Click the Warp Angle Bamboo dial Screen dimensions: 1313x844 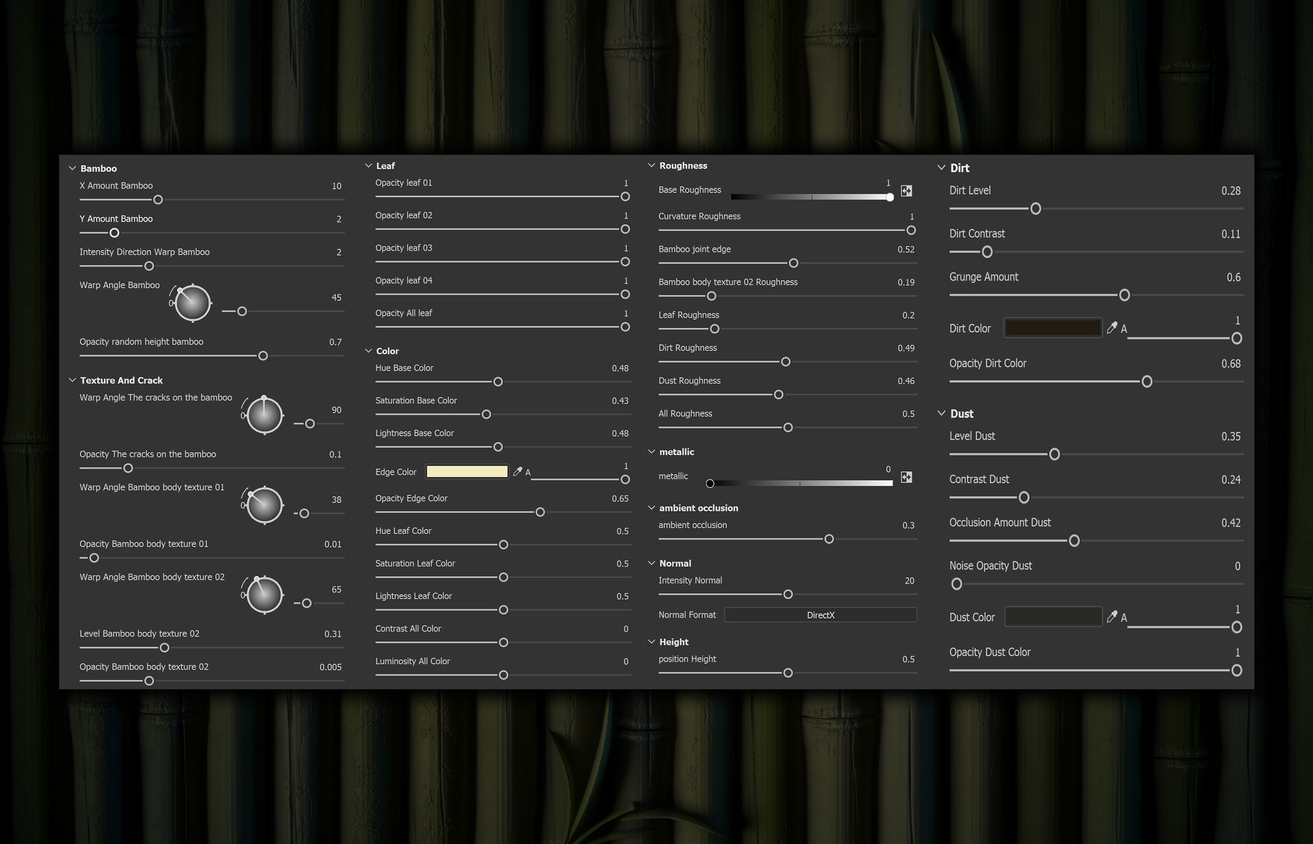(192, 303)
